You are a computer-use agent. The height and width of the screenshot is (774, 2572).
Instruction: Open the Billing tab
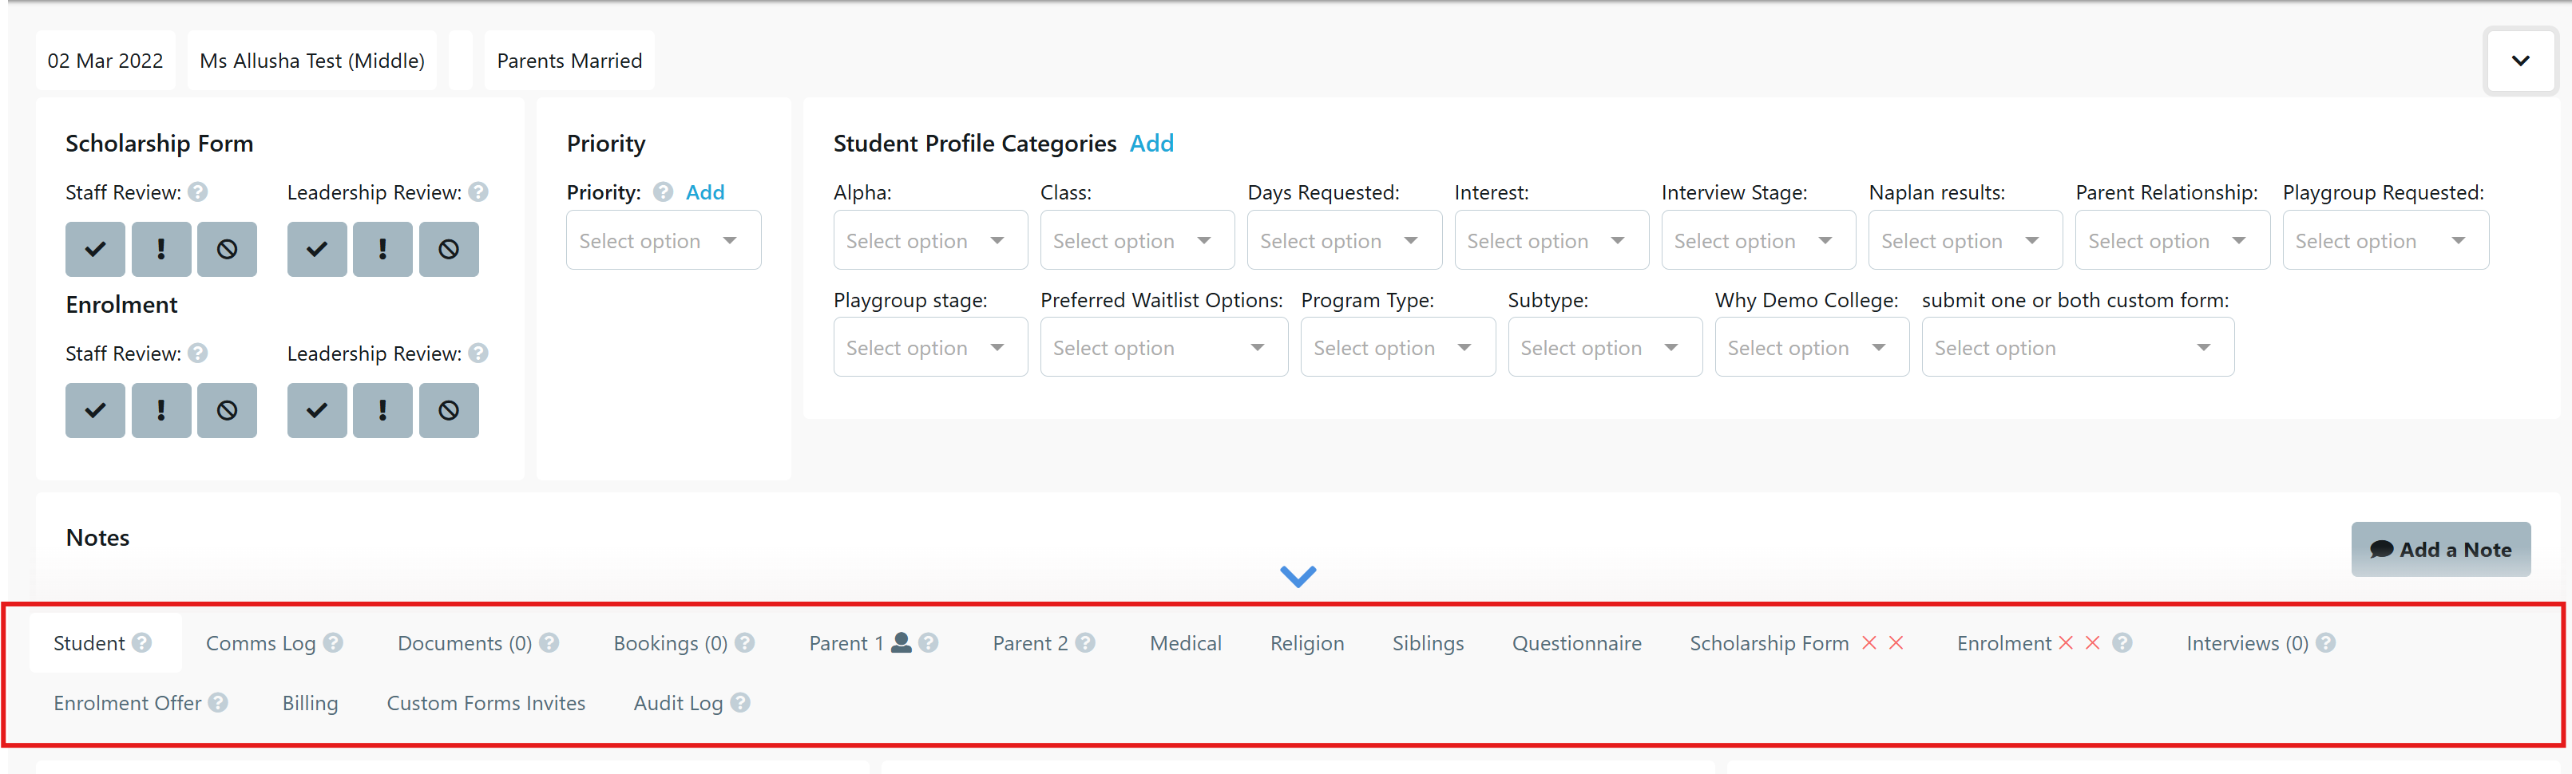(310, 703)
